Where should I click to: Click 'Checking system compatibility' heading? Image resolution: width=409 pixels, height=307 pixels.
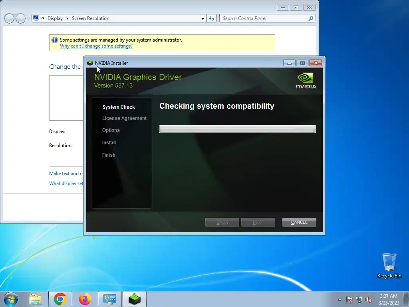click(217, 106)
